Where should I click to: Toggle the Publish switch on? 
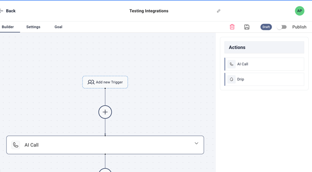[x=282, y=27]
